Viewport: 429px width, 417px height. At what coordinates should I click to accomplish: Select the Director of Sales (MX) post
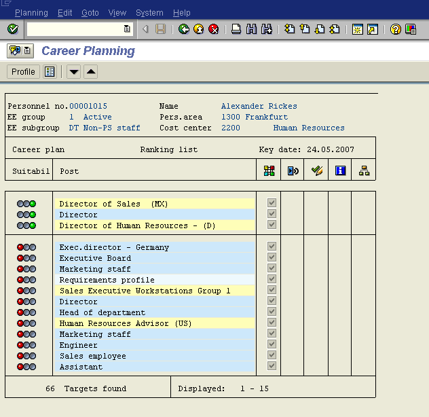point(155,204)
